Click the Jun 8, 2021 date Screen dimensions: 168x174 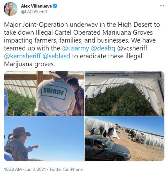(35, 169)
